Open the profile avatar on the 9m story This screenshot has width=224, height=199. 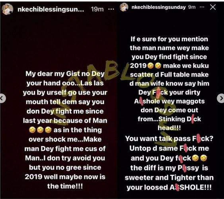(x=124, y=7)
